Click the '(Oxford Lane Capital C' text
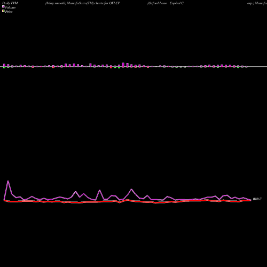267x267 pixels. pyautogui.click(x=166, y=3)
